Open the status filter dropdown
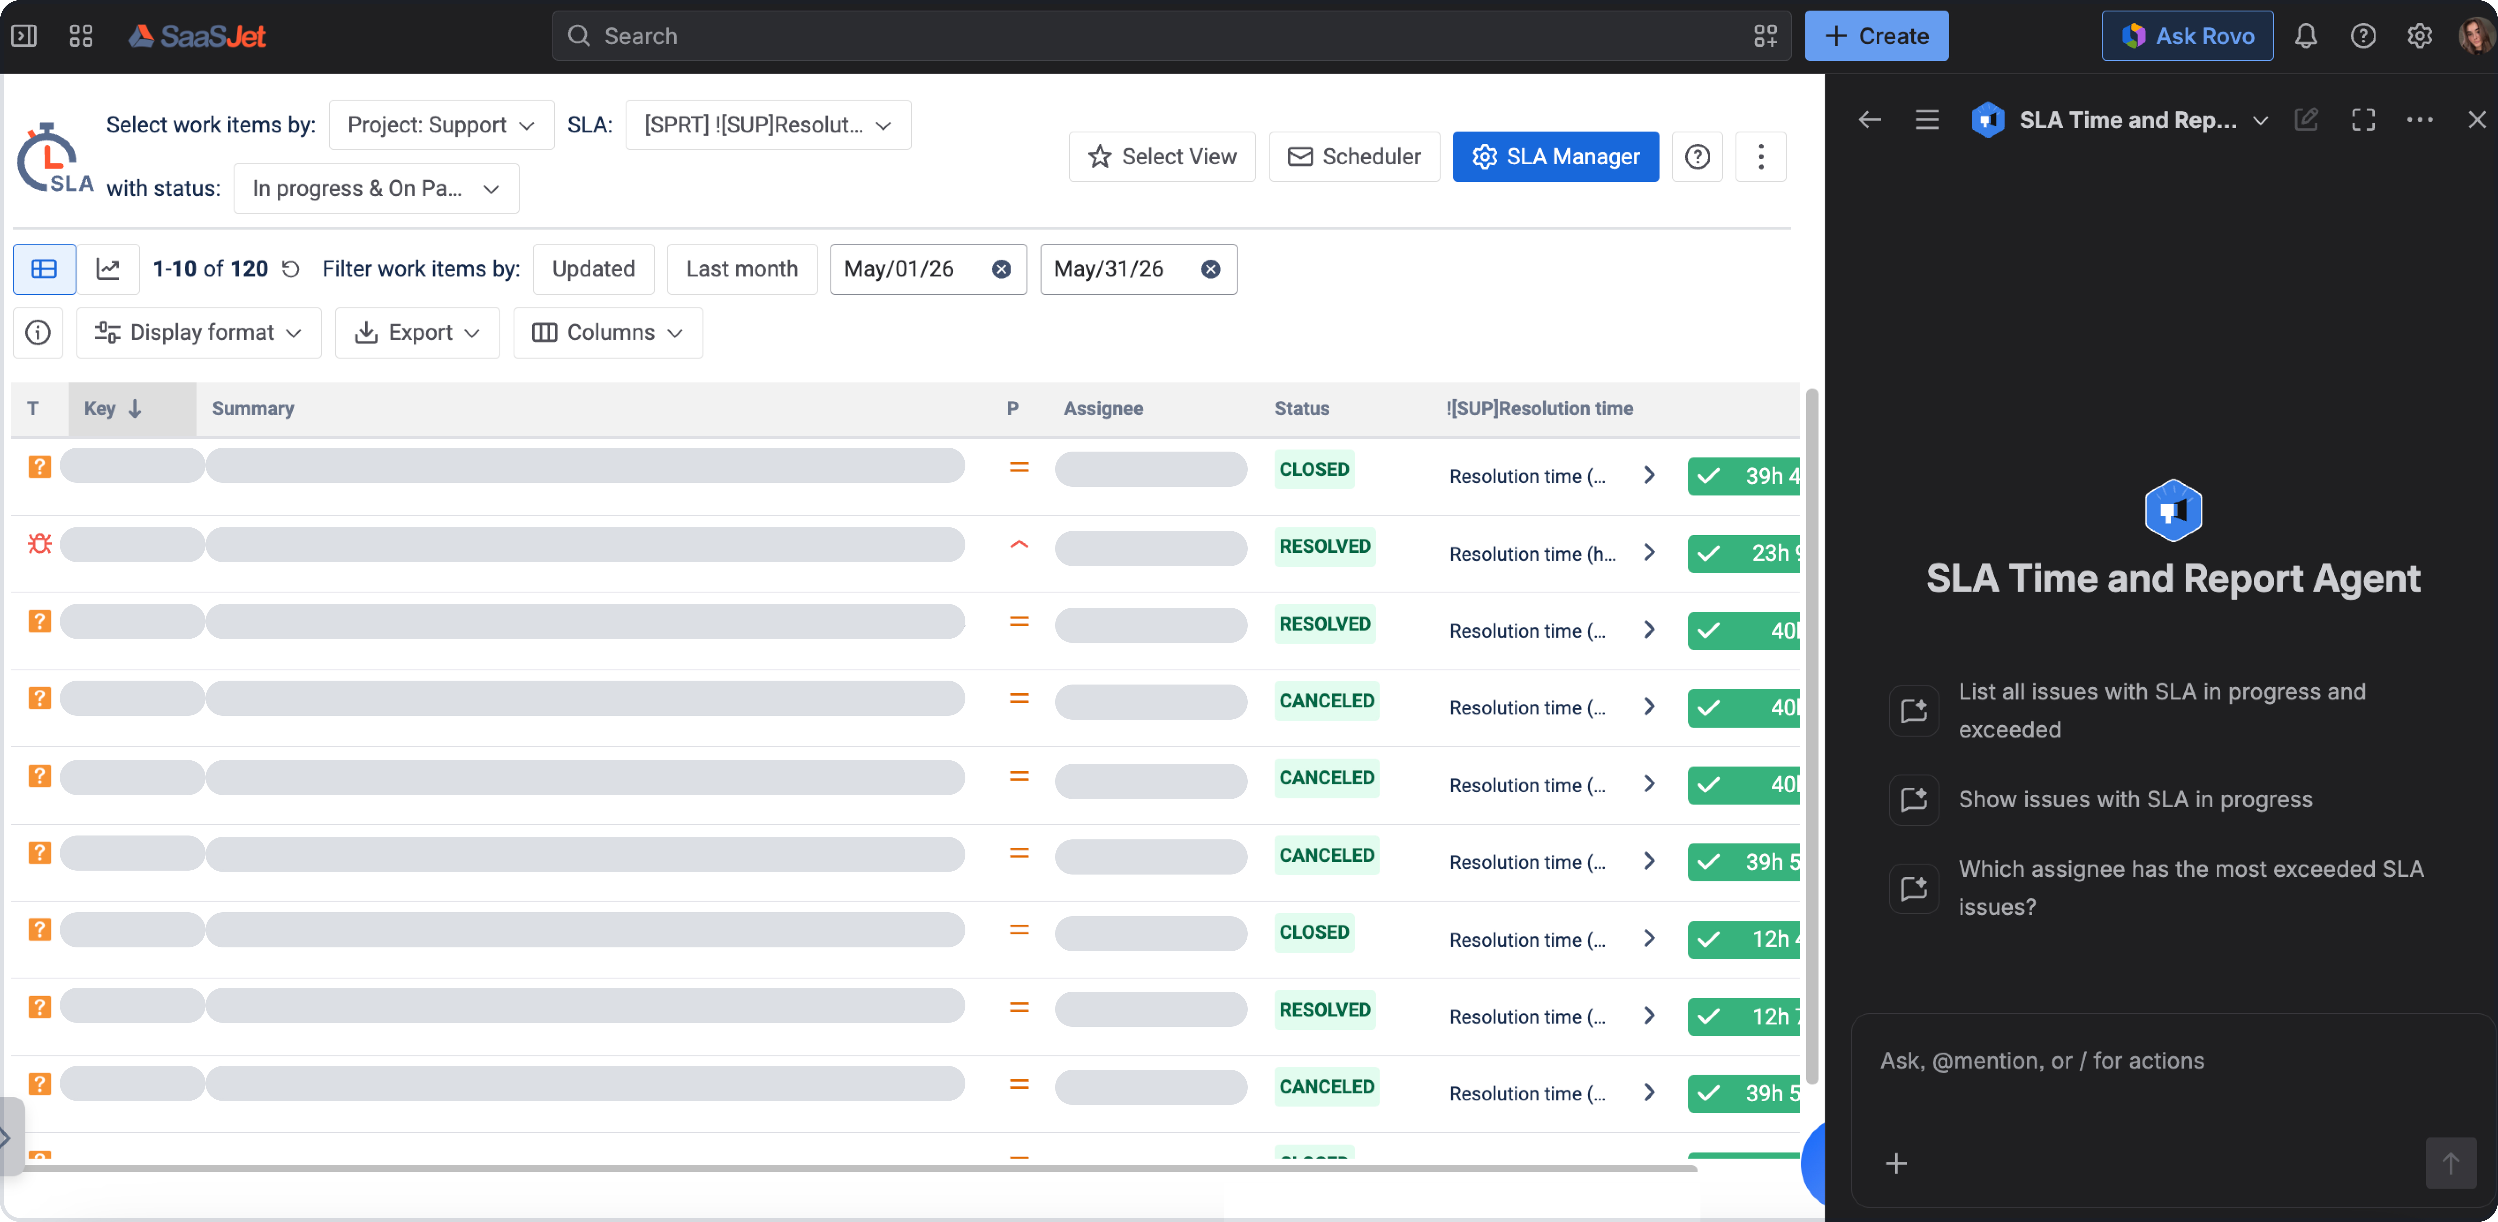The image size is (2498, 1222). tap(376, 188)
